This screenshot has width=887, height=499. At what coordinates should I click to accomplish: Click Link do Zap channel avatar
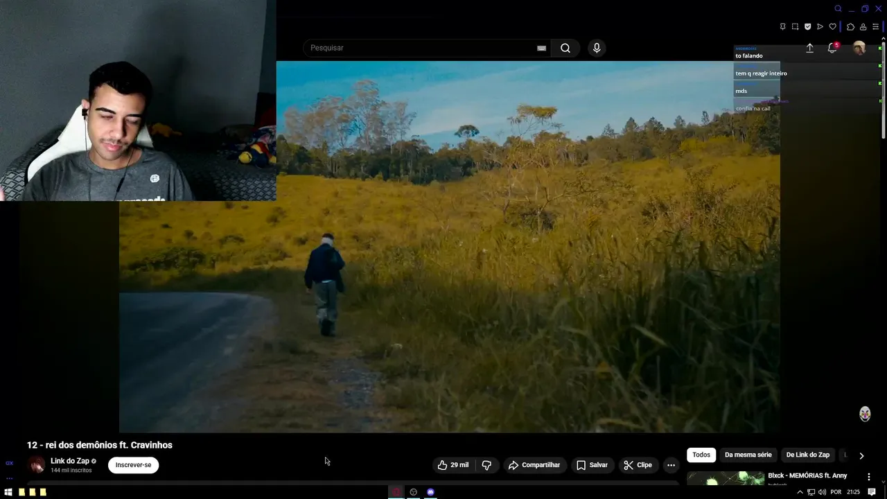pos(36,465)
